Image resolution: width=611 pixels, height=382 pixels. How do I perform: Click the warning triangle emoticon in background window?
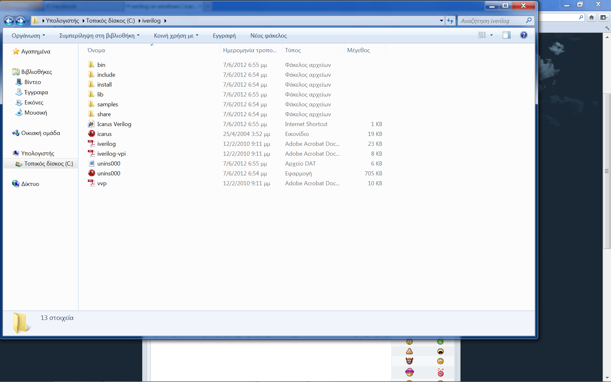pos(409,351)
